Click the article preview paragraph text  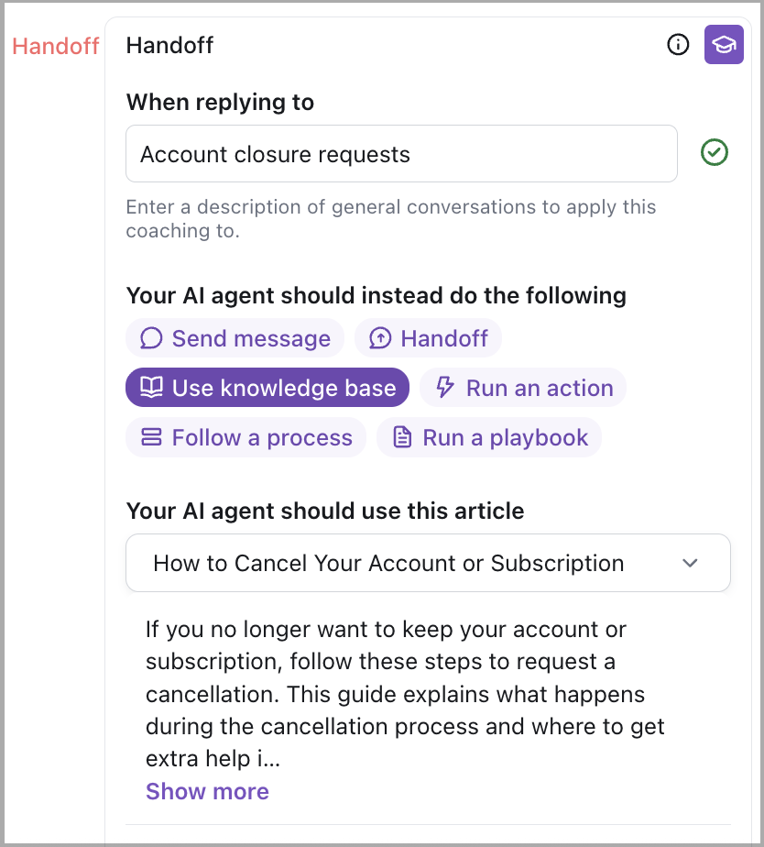[x=405, y=694]
